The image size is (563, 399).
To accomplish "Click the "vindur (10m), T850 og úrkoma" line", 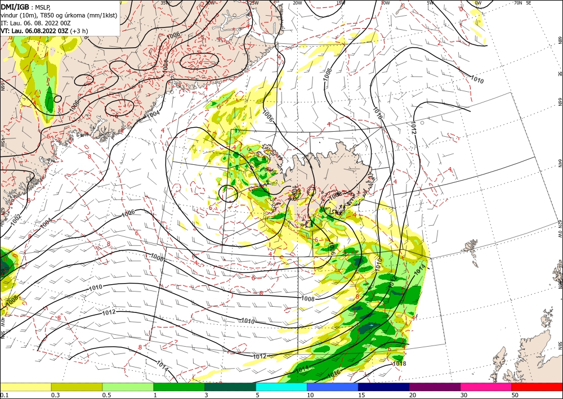I will [59, 15].
